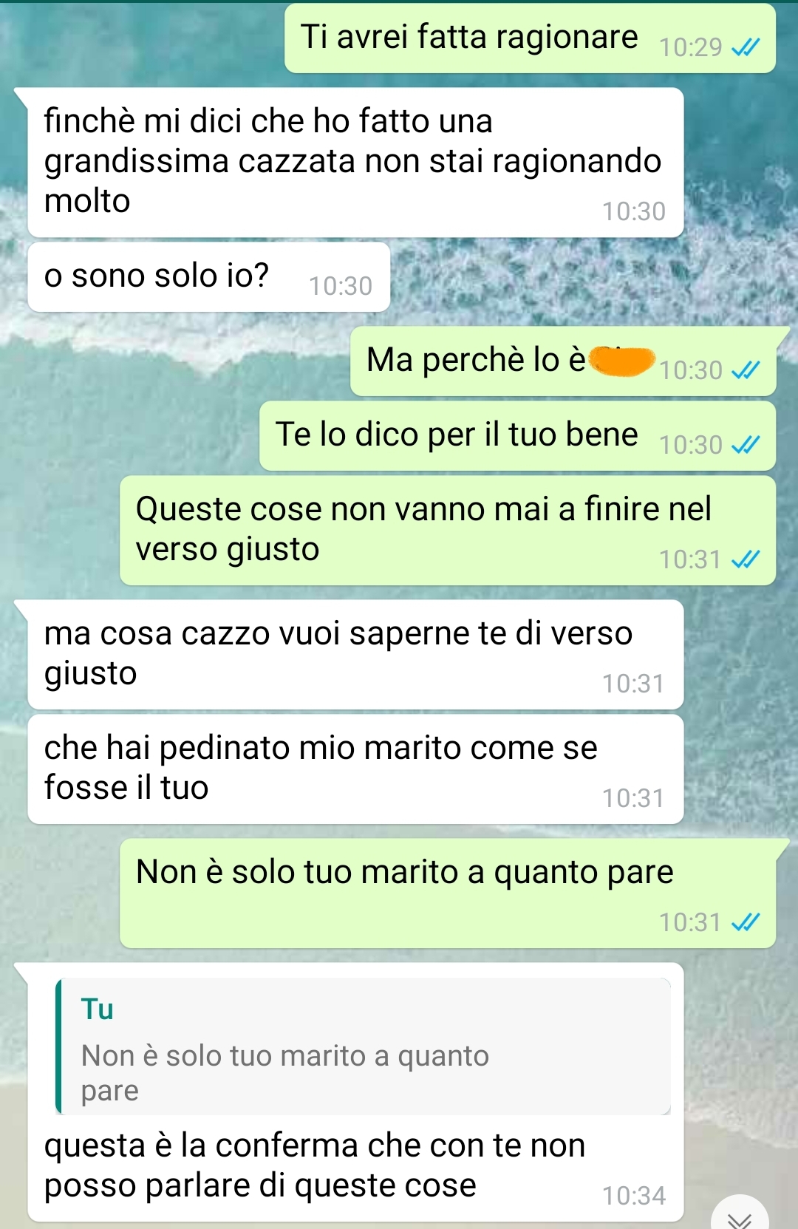
Task: Tap the scroll-to-bottom double chevron button
Action: coord(740,1216)
